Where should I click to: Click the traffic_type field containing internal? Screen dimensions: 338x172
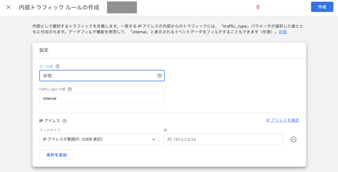click(x=102, y=98)
